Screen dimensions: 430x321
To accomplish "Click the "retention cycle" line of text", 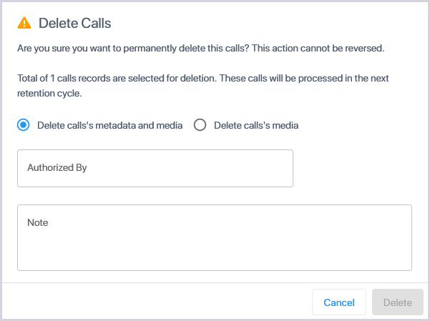I will 49,93.
